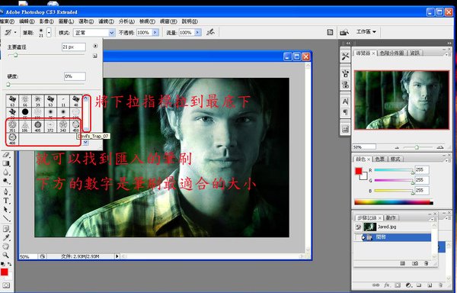The height and width of the screenshot is (293, 457).
Task: Click foreground color swatch in Color panel
Action: 359,172
